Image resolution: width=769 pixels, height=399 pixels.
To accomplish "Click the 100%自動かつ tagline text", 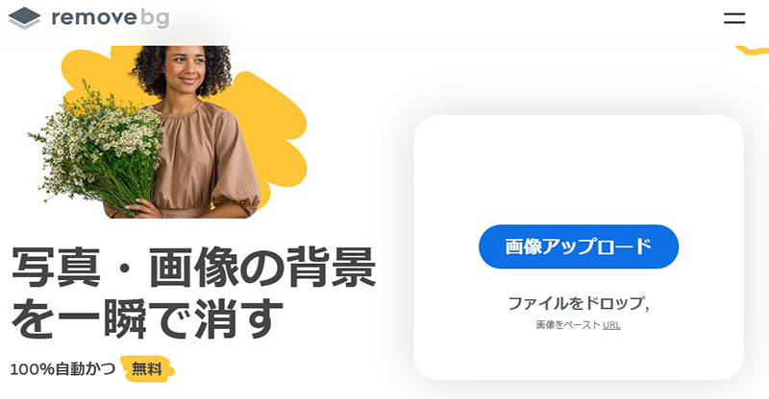I will point(62,368).
